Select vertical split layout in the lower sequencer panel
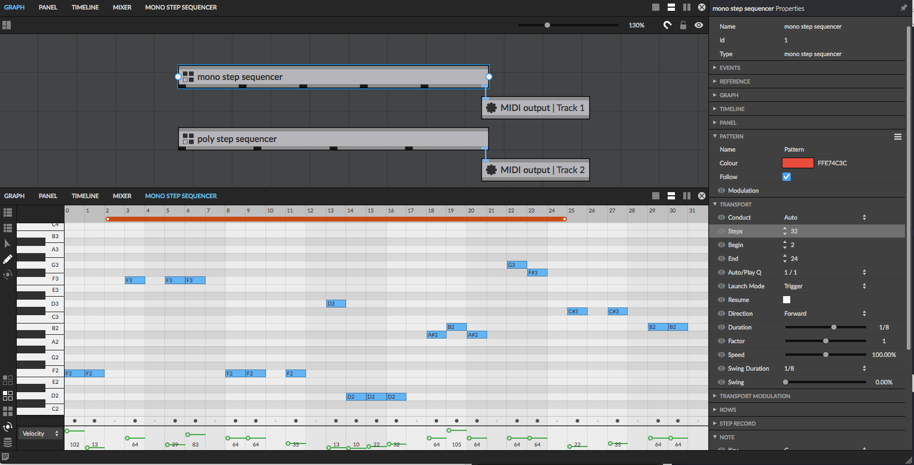 coord(687,196)
